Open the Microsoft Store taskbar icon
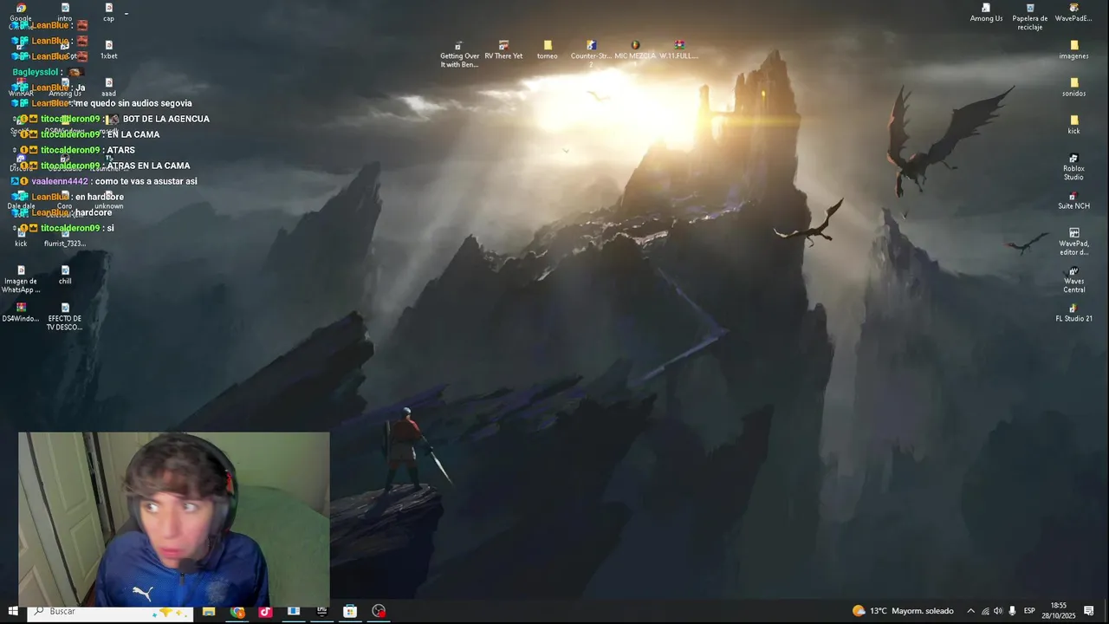The height and width of the screenshot is (624, 1109). coord(350,611)
